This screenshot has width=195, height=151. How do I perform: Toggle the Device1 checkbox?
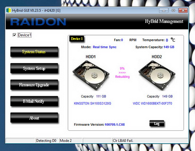(x=14, y=35)
